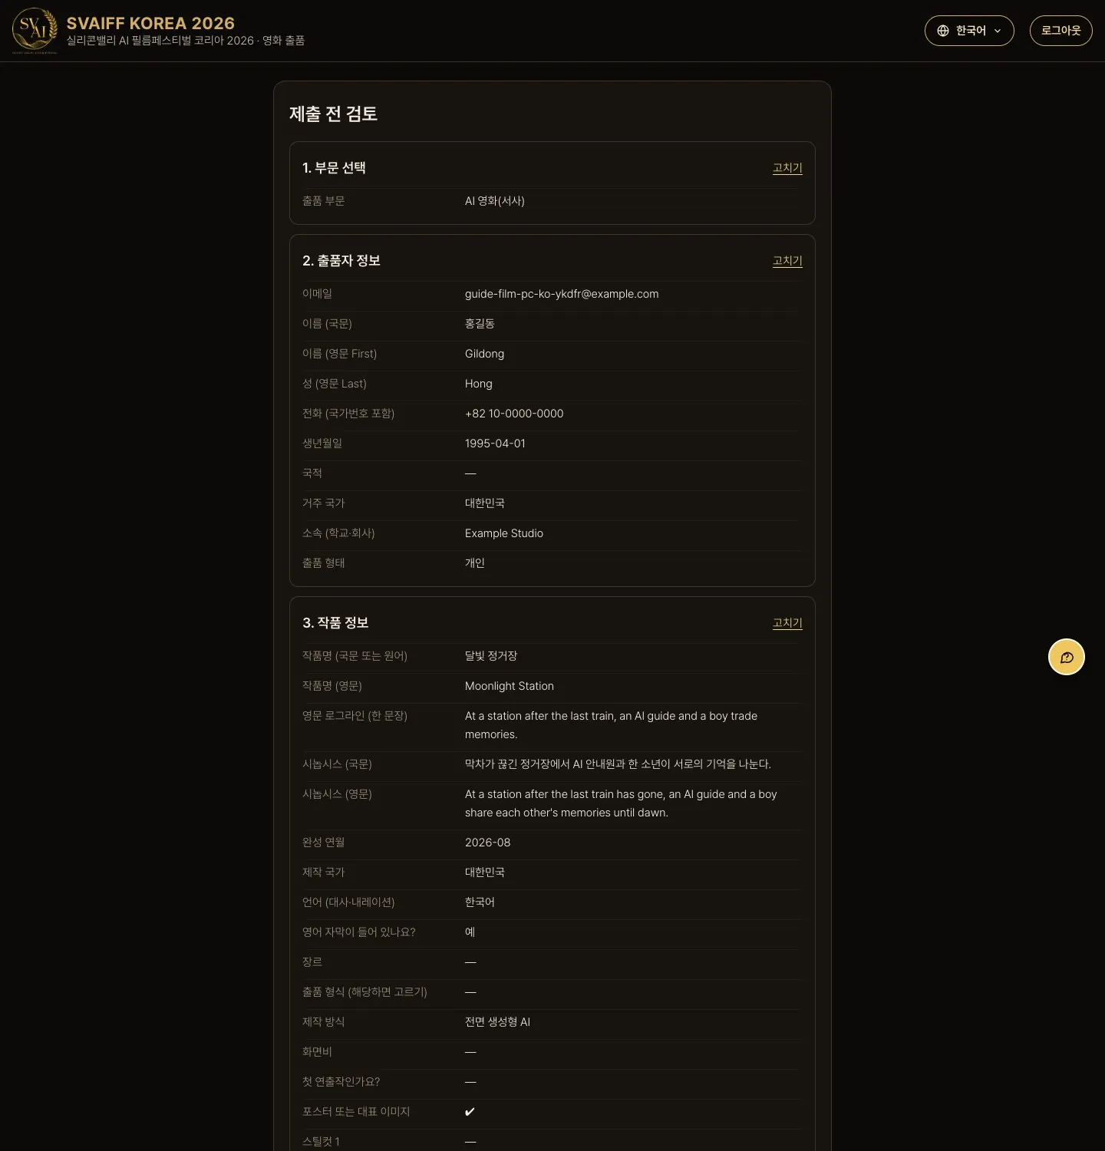Click the 국적 label

click(x=312, y=473)
